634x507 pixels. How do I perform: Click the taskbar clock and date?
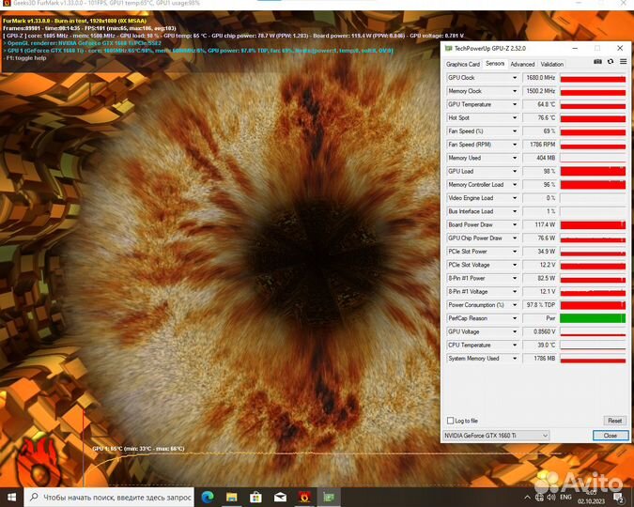591,498
